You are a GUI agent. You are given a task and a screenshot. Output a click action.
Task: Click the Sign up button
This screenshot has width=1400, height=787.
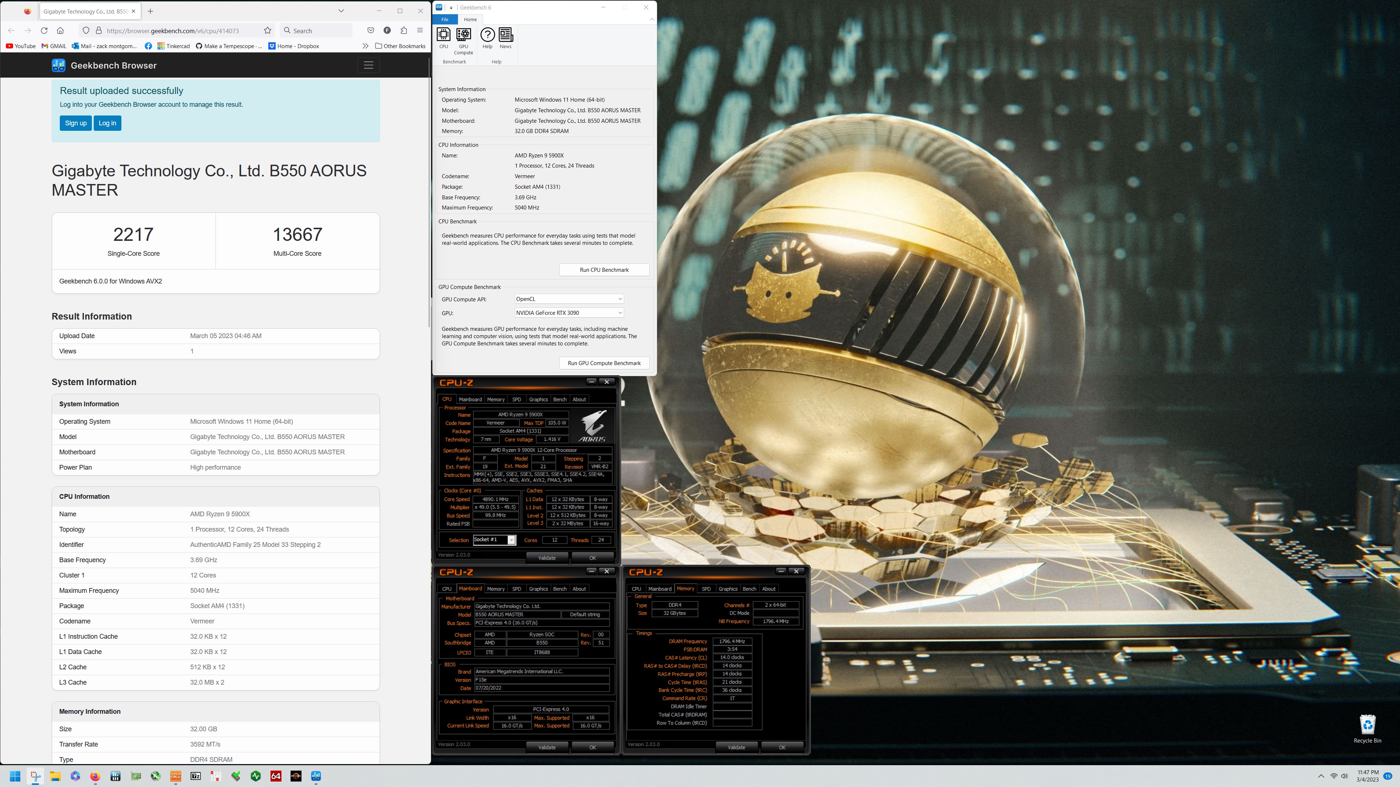(75, 123)
